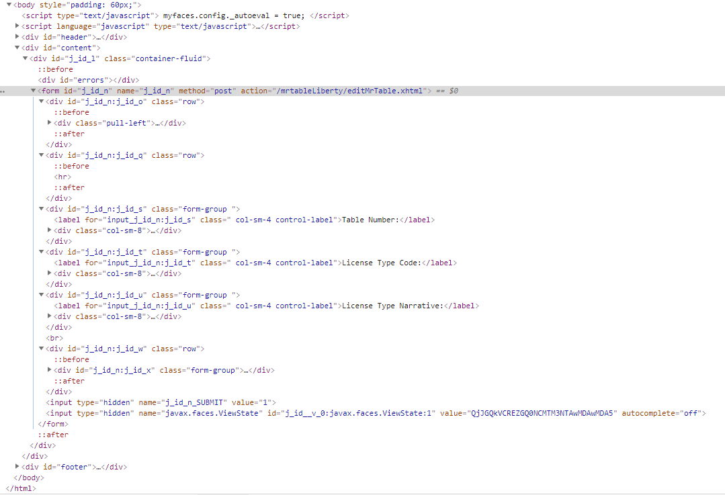Expand the div id header node
This screenshot has height=495, width=725.
coord(17,36)
